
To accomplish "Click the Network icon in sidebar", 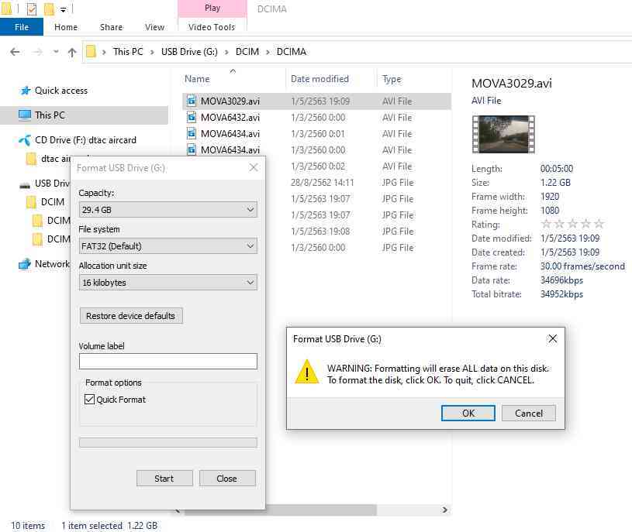I will [x=25, y=264].
